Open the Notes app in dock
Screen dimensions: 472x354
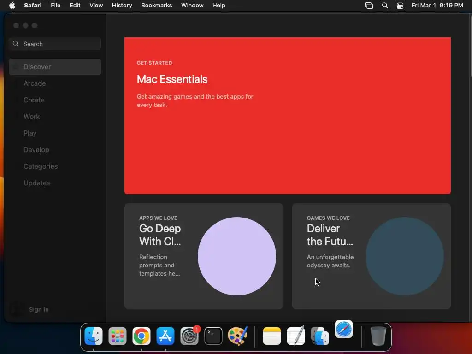[x=272, y=336]
